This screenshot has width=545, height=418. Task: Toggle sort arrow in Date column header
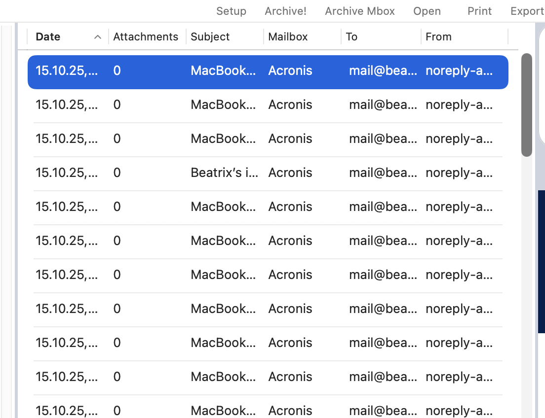98,37
